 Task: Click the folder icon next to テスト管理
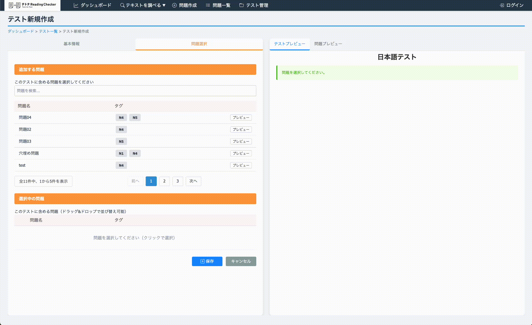[x=241, y=5]
